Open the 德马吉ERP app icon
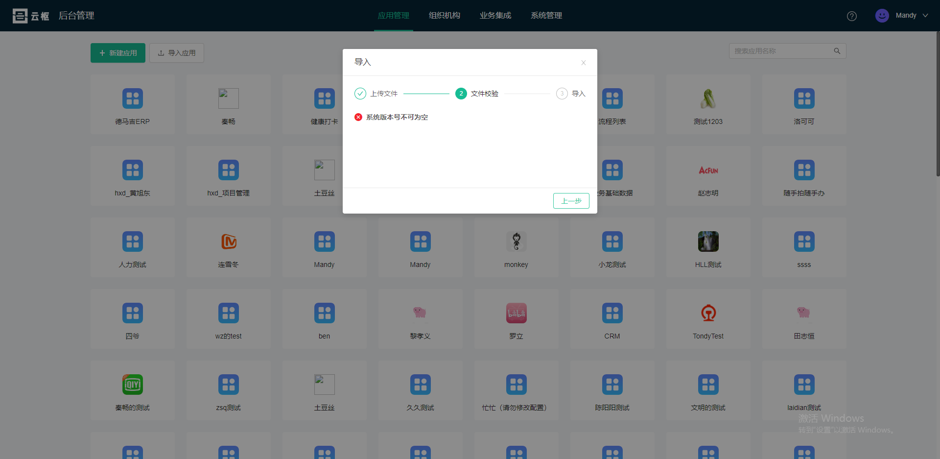The image size is (940, 459). pyautogui.click(x=133, y=98)
